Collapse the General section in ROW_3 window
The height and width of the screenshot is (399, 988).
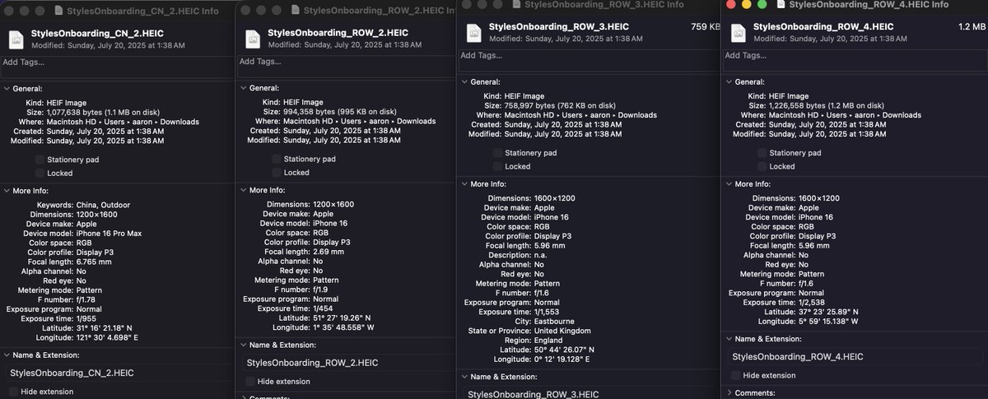click(x=464, y=81)
